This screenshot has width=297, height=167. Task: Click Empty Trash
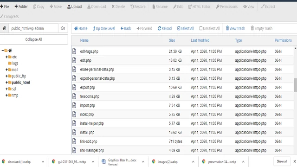tap(262, 28)
